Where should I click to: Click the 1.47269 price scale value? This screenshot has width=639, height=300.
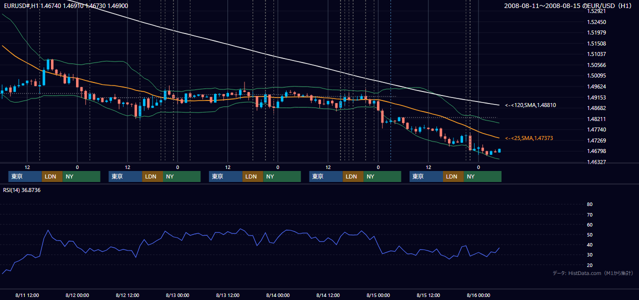pos(596,140)
